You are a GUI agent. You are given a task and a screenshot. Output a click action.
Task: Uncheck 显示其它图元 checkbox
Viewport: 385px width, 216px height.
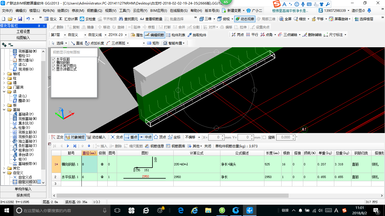[x=54, y=66]
